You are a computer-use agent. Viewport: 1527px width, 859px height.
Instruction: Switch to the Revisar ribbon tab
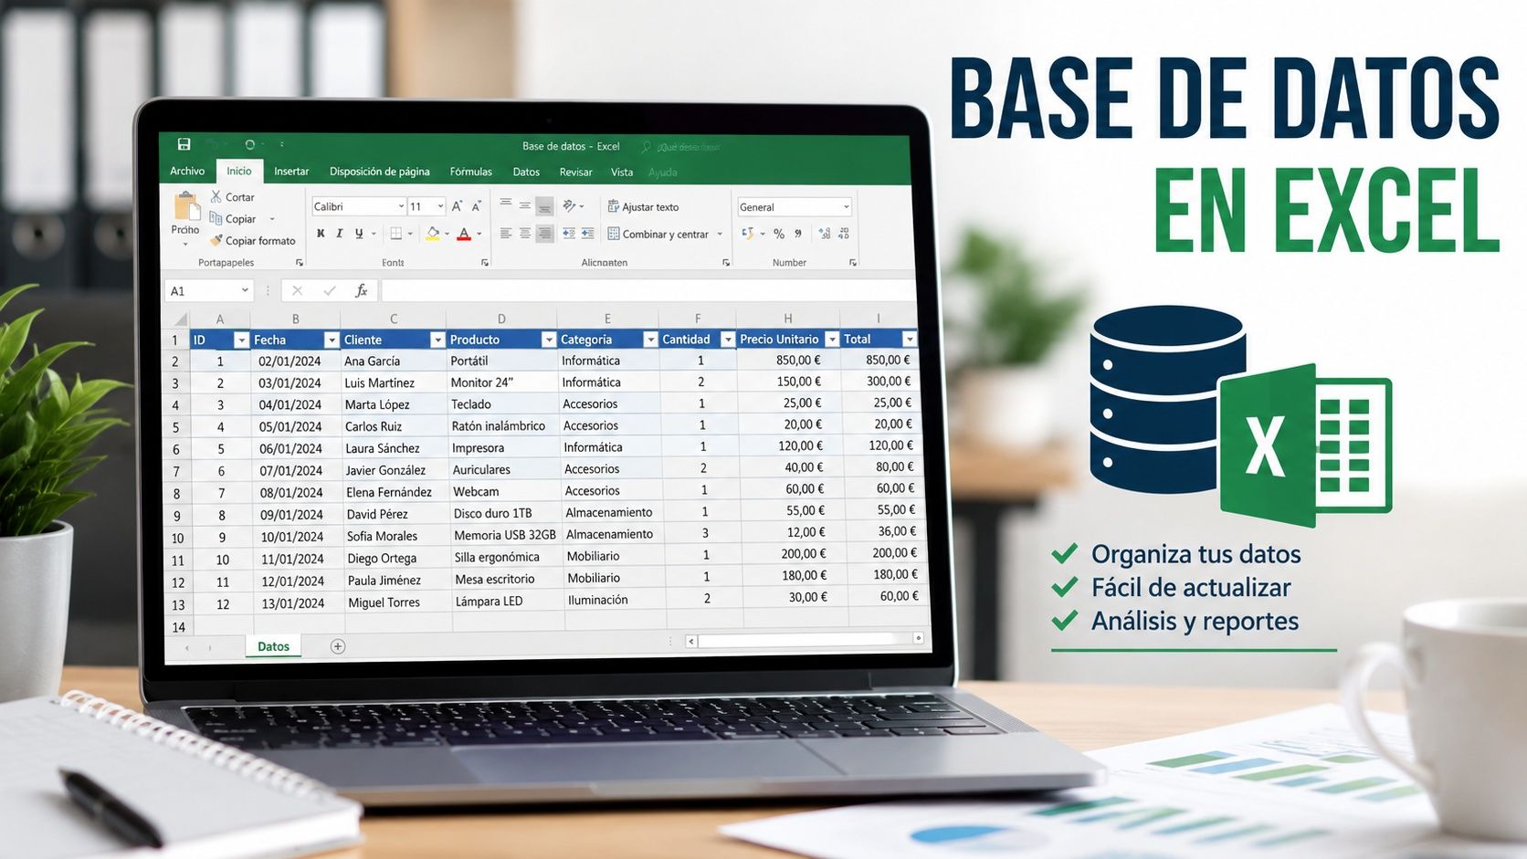[575, 172]
